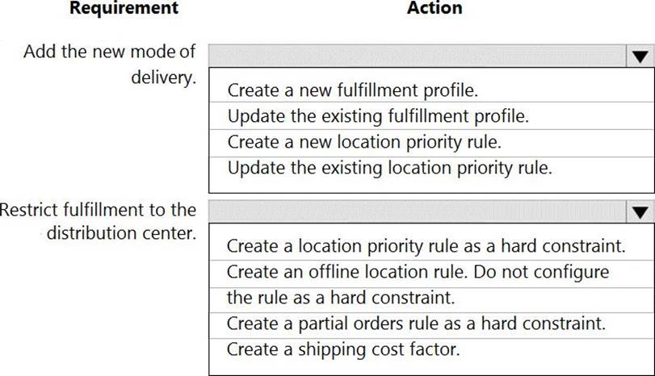655x376 pixels.
Task: Choose 'Create an offline location rule' option
Action: [418, 271]
